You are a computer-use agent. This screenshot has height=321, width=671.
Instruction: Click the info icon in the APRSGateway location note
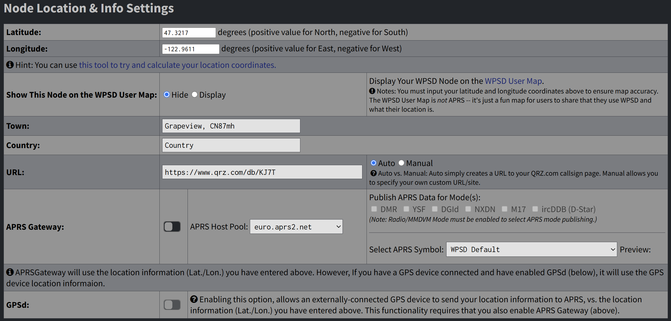coord(10,272)
